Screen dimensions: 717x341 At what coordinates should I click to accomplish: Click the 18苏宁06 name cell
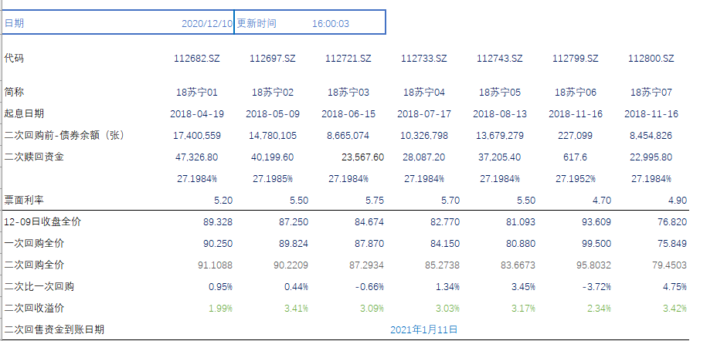coord(576,93)
